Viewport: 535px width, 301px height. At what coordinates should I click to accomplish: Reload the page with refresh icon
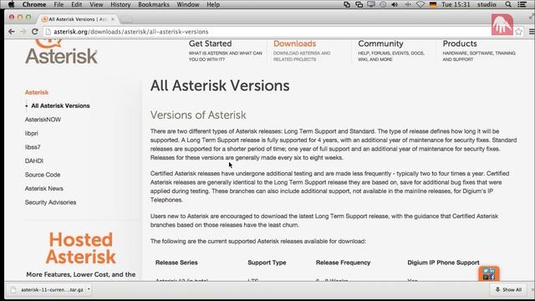[35, 32]
